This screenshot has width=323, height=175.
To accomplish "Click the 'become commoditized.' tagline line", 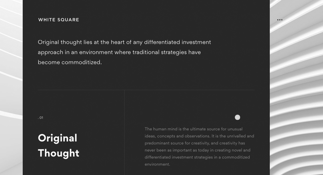I will [x=70, y=62].
